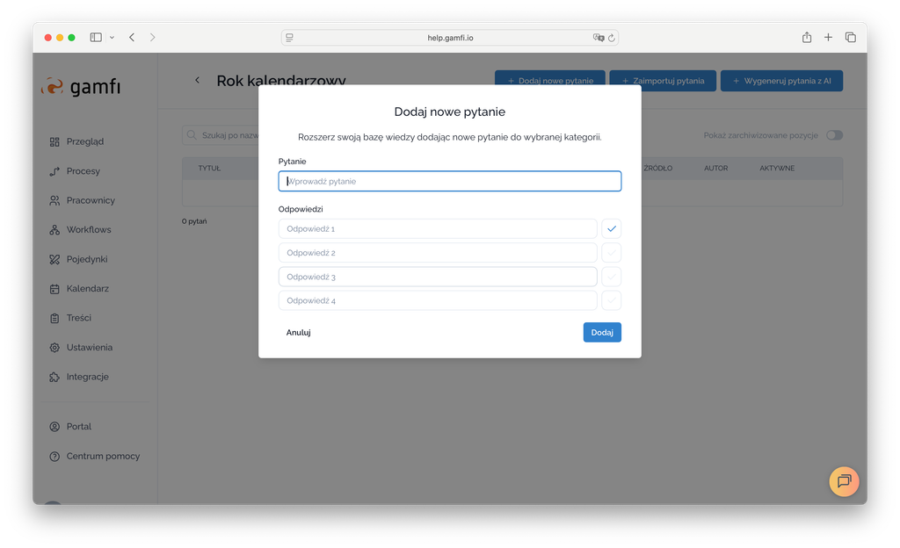The width and height of the screenshot is (900, 548).
Task: Click the browser back arrow
Action: point(132,38)
